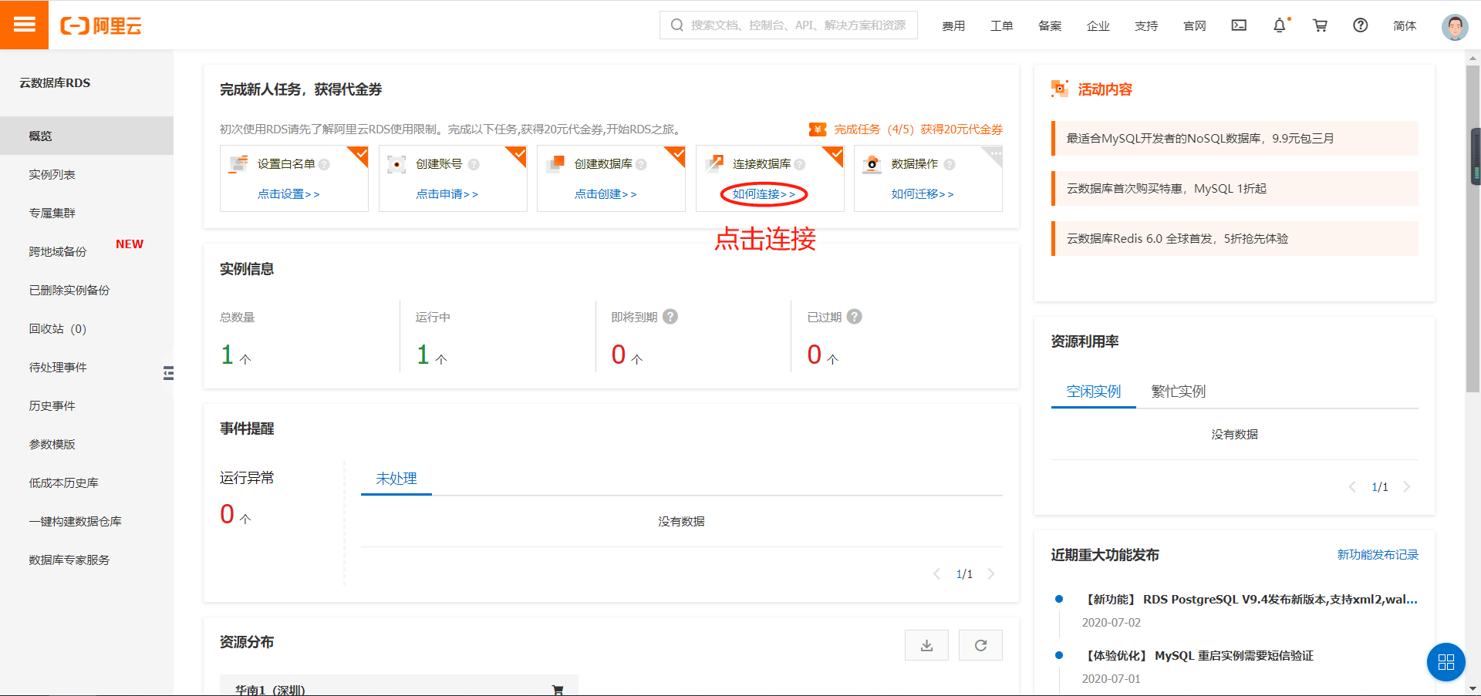Select 实例列表 in the sidebar

tap(52, 173)
